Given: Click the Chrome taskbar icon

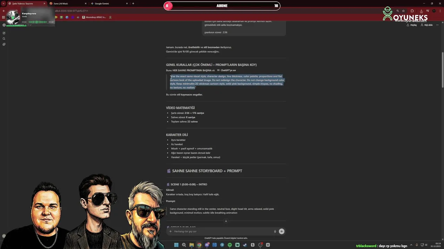Looking at the screenshot, I should (x=199, y=245).
